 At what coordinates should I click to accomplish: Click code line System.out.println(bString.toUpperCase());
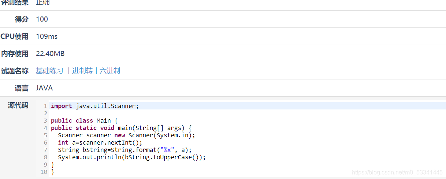pyautogui.click(x=132, y=157)
